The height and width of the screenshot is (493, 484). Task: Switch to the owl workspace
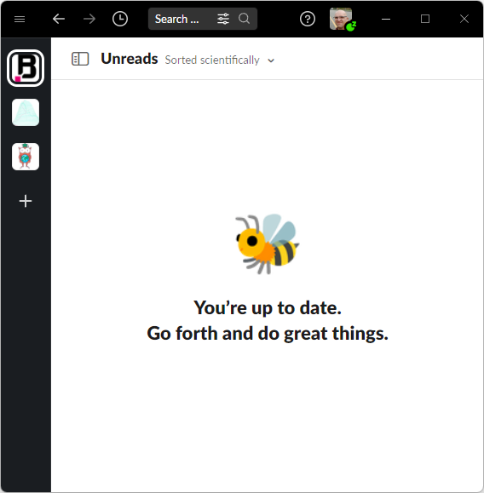26,157
